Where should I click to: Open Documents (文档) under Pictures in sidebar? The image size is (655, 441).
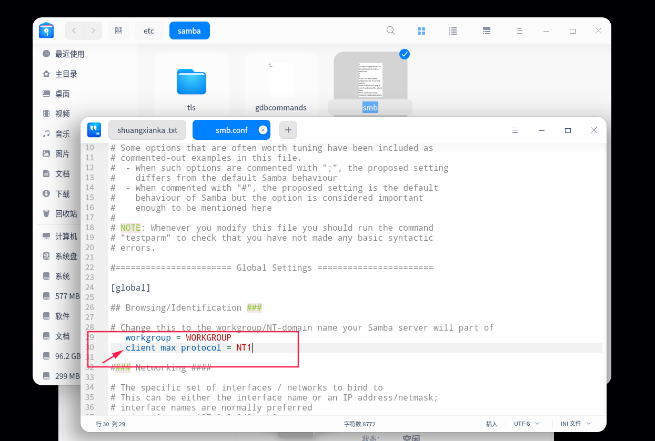(63, 173)
